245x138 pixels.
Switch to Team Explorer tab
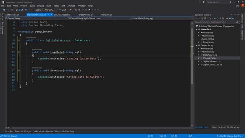point(219,128)
